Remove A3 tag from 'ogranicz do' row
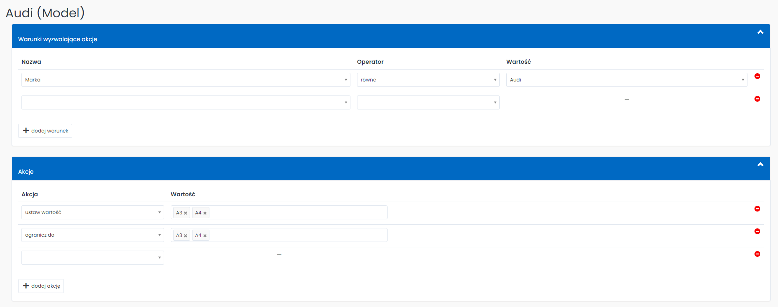 pyautogui.click(x=186, y=236)
